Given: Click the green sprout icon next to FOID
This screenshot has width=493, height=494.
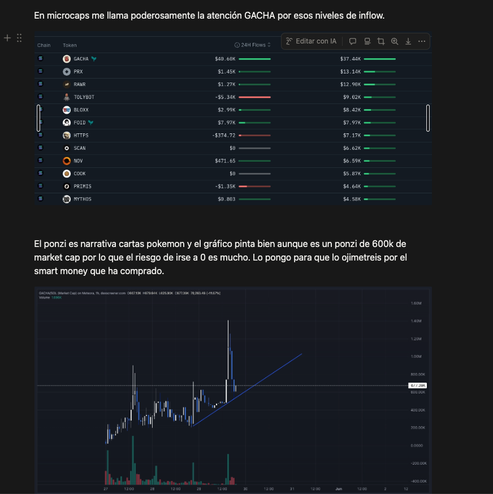Looking at the screenshot, I should [x=91, y=123].
